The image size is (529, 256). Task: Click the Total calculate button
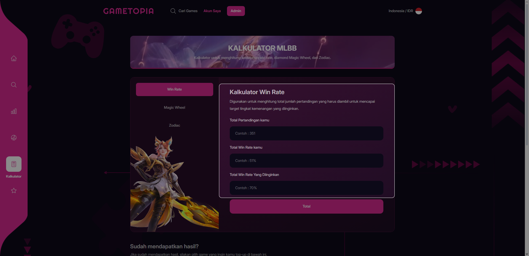(306, 206)
